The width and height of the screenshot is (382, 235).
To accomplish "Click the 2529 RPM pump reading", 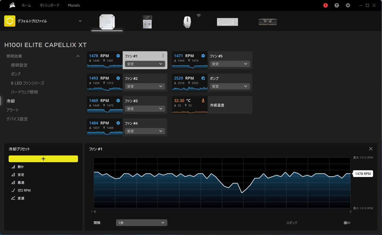I will (x=184, y=78).
